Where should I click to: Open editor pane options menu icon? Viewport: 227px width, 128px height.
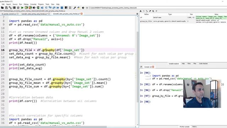pyautogui.click(x=137, y=14)
